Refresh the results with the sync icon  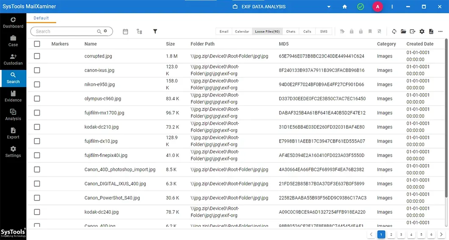point(394,31)
